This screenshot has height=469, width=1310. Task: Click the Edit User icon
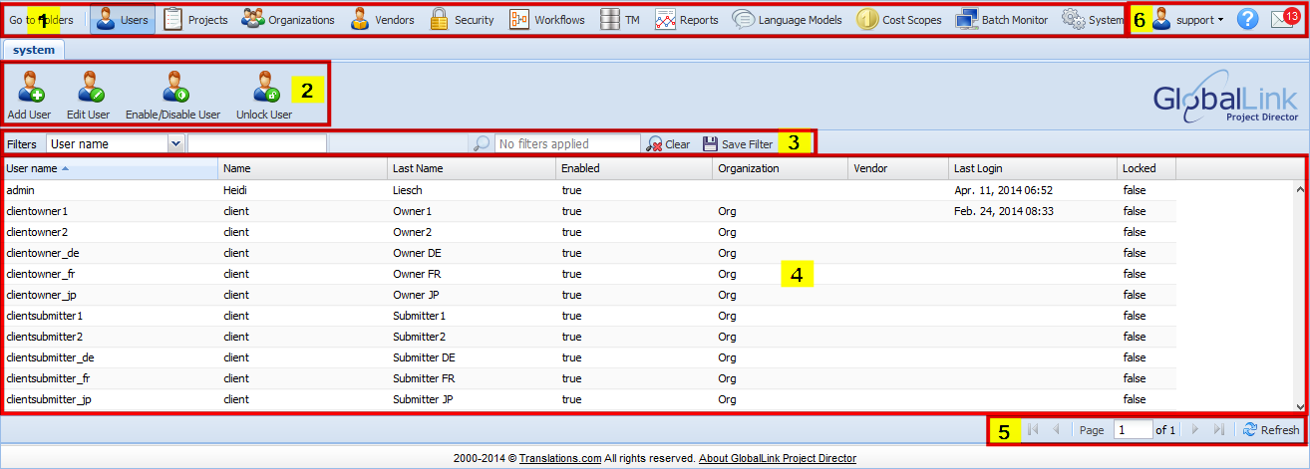(89, 89)
